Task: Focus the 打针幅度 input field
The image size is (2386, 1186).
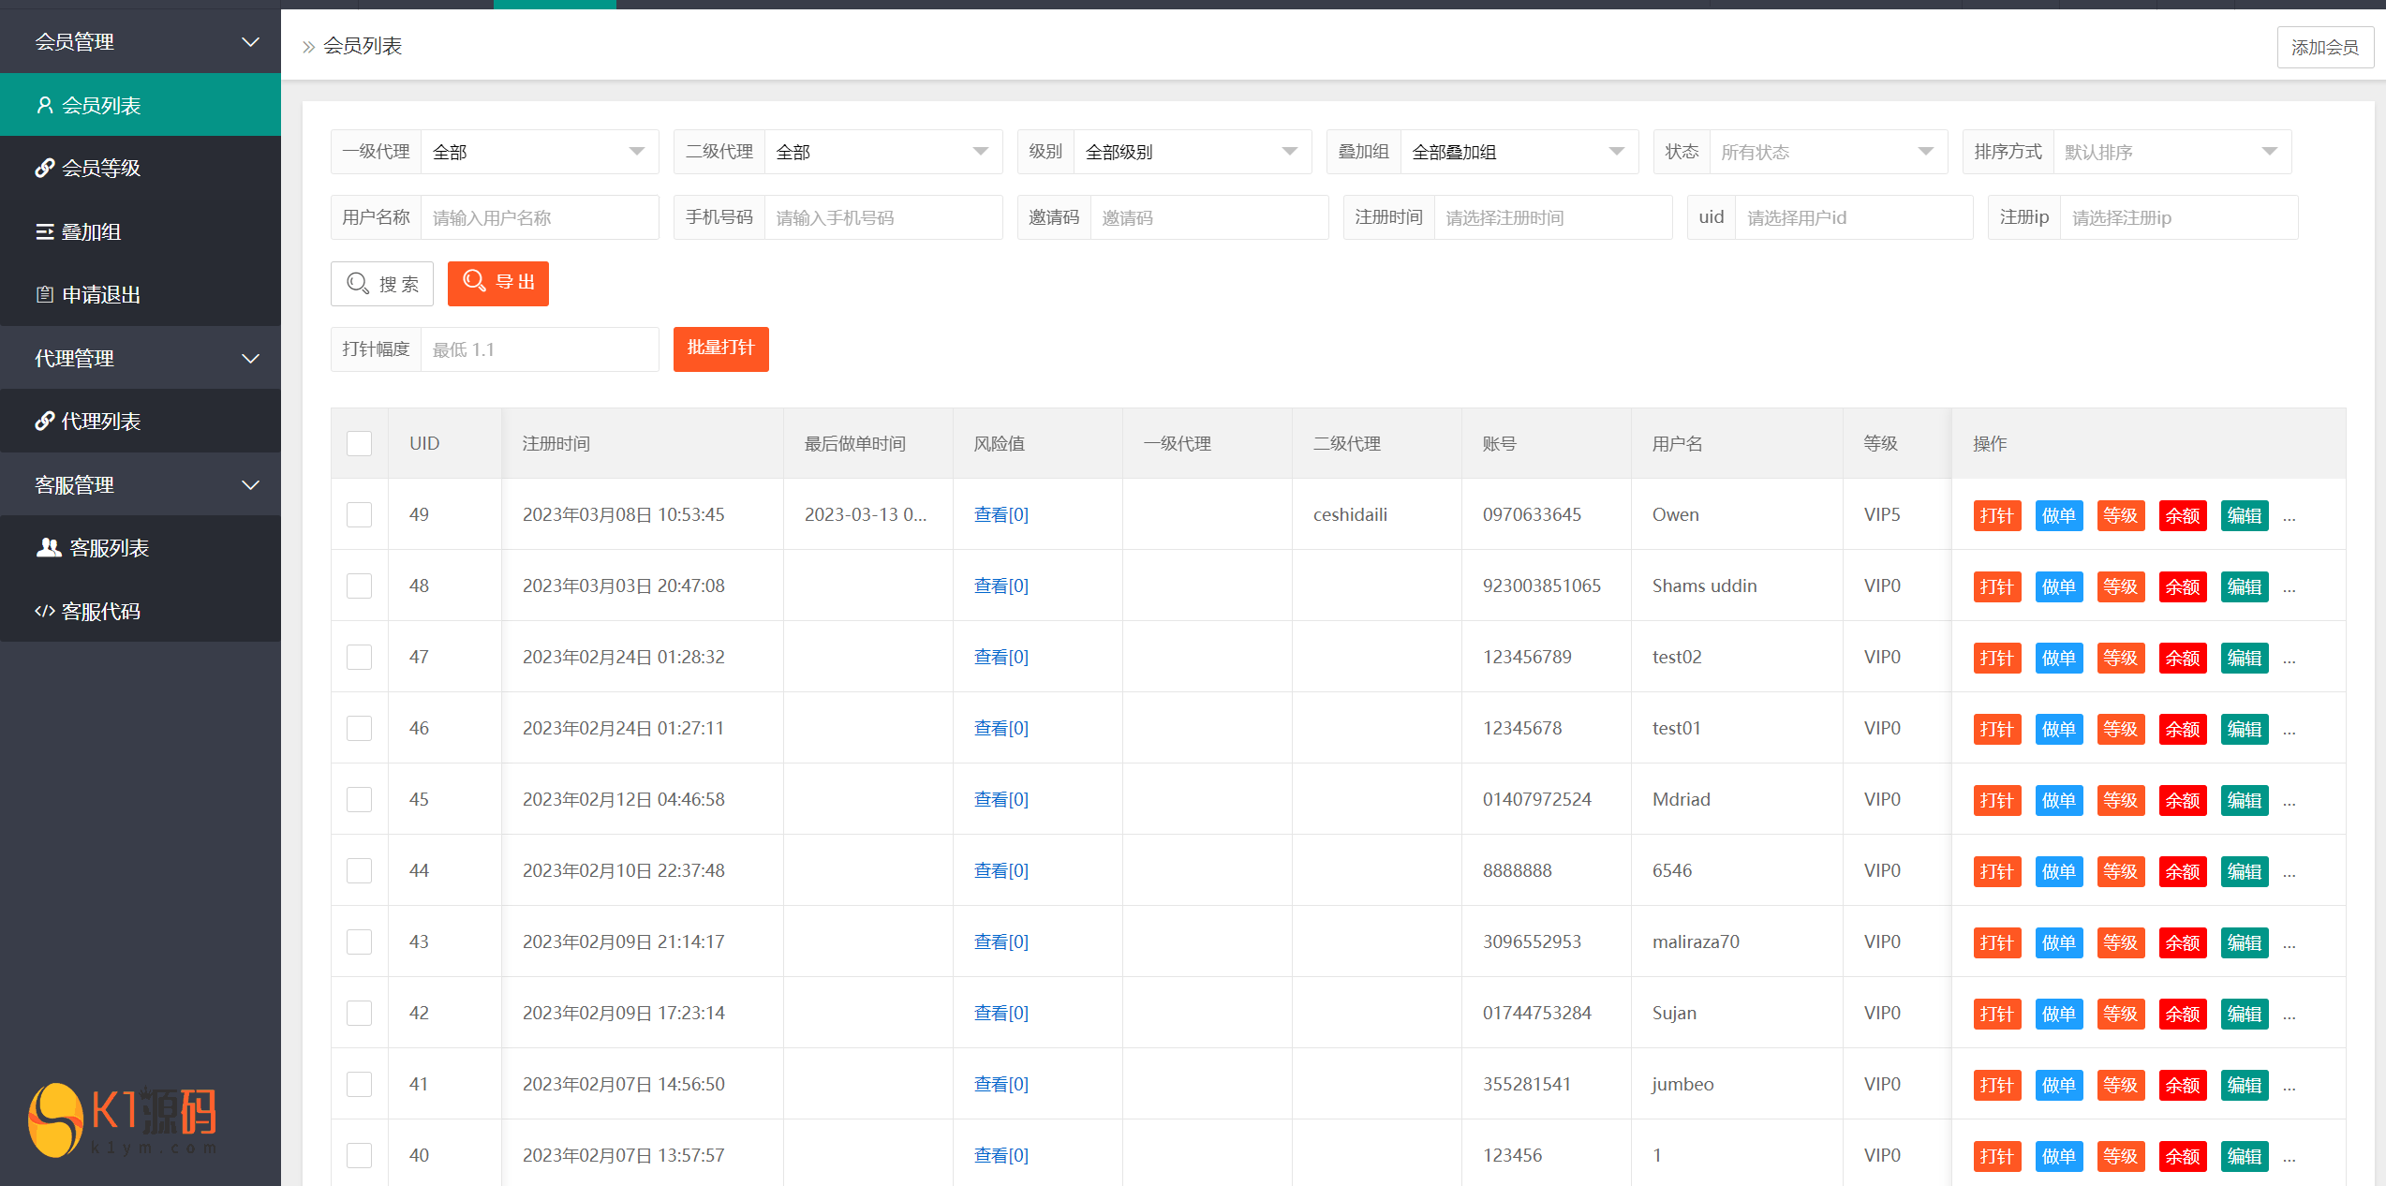Action: coord(539,349)
